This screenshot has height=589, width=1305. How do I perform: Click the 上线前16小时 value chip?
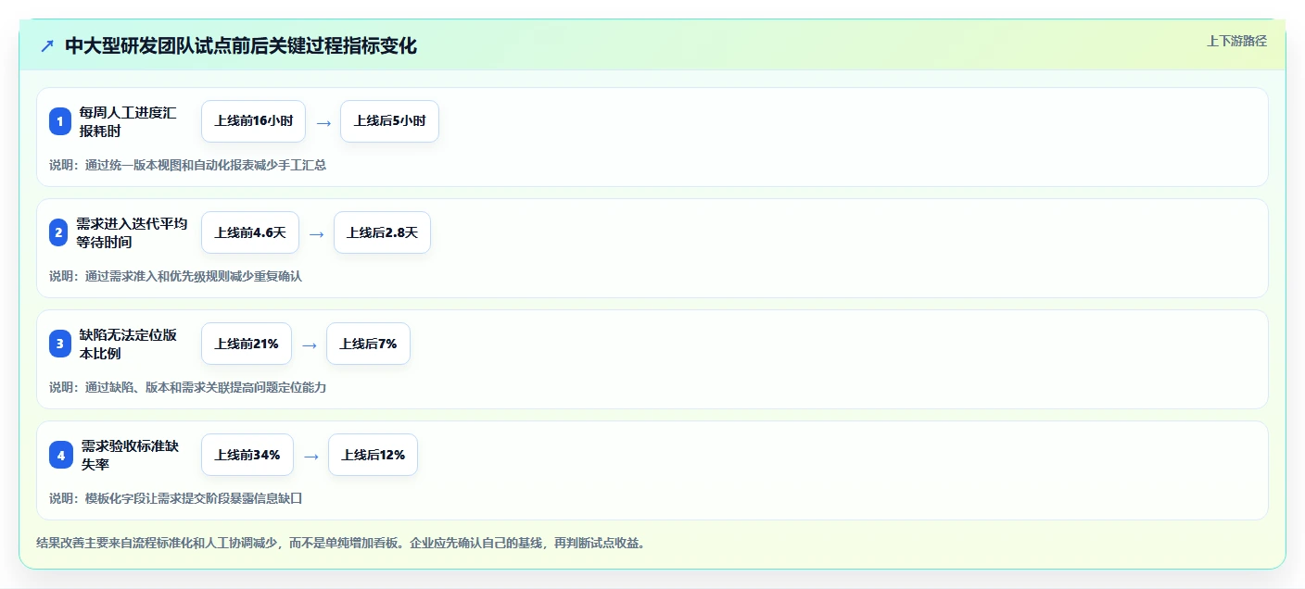253,121
